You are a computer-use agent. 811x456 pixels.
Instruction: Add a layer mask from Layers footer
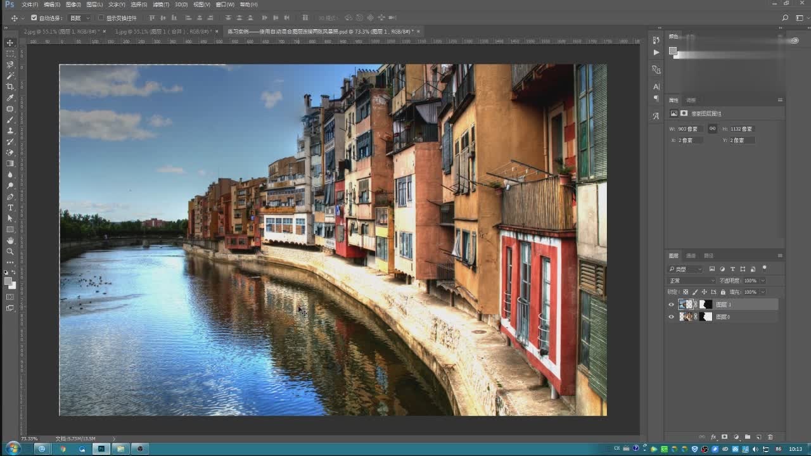coord(724,437)
